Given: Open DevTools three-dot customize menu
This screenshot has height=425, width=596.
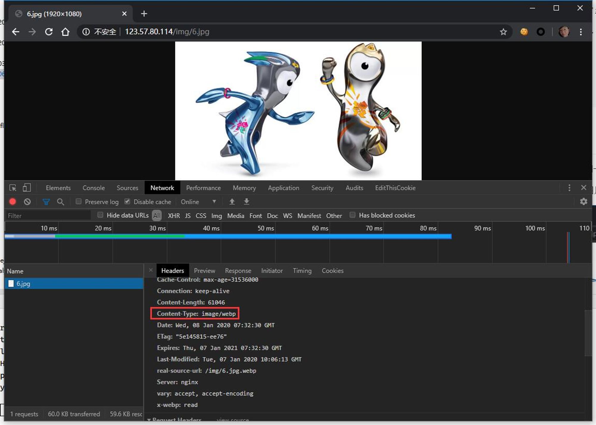Looking at the screenshot, I should [569, 188].
